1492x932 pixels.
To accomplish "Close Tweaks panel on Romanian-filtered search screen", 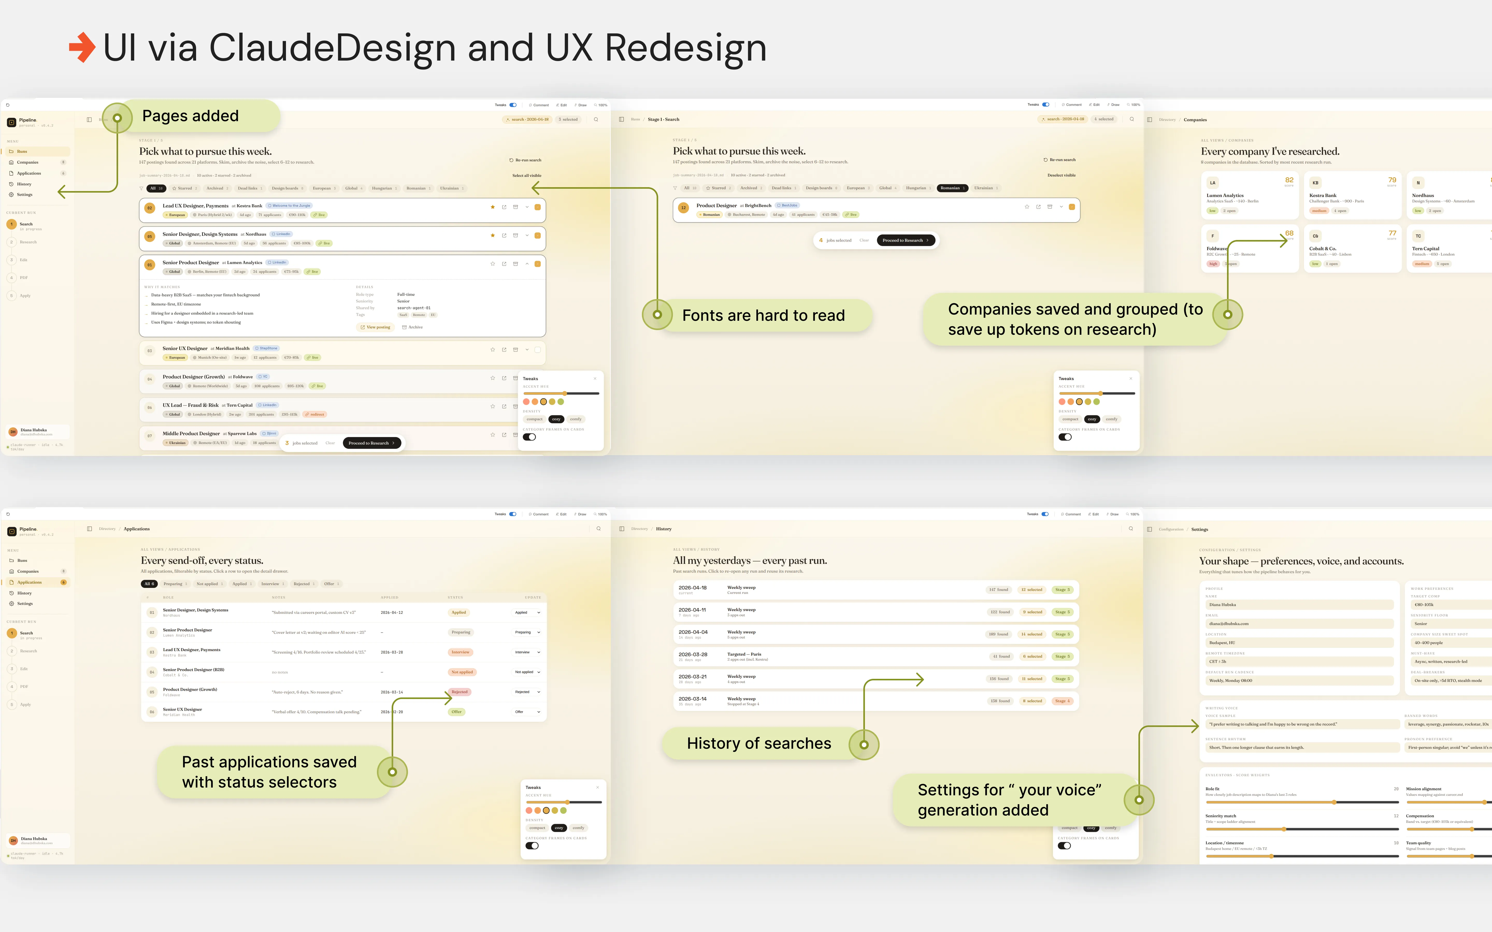I will pos(1131,378).
